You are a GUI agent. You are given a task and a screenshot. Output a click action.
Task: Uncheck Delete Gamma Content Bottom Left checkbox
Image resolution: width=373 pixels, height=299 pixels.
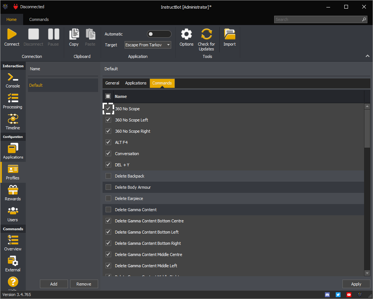108,232
